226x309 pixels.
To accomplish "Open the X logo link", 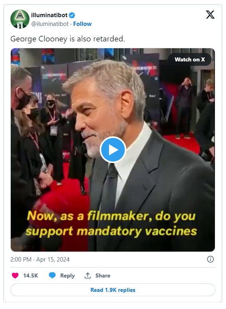I will coord(210,15).
